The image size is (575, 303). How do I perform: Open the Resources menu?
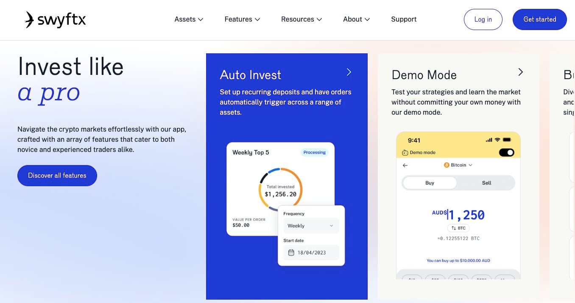[301, 19]
